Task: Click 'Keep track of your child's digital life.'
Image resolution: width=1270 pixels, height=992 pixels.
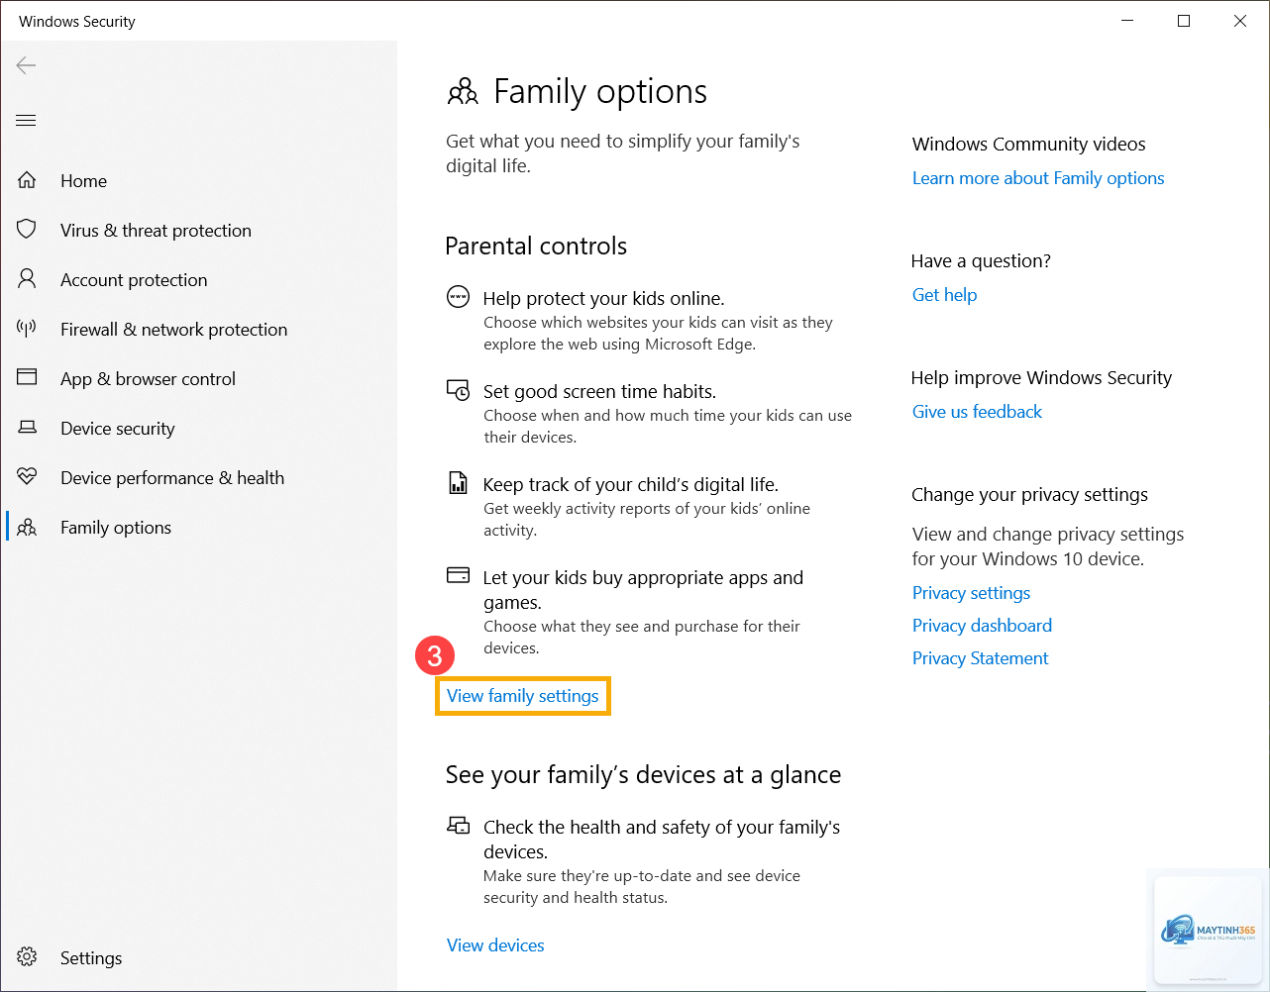Action: (630, 484)
